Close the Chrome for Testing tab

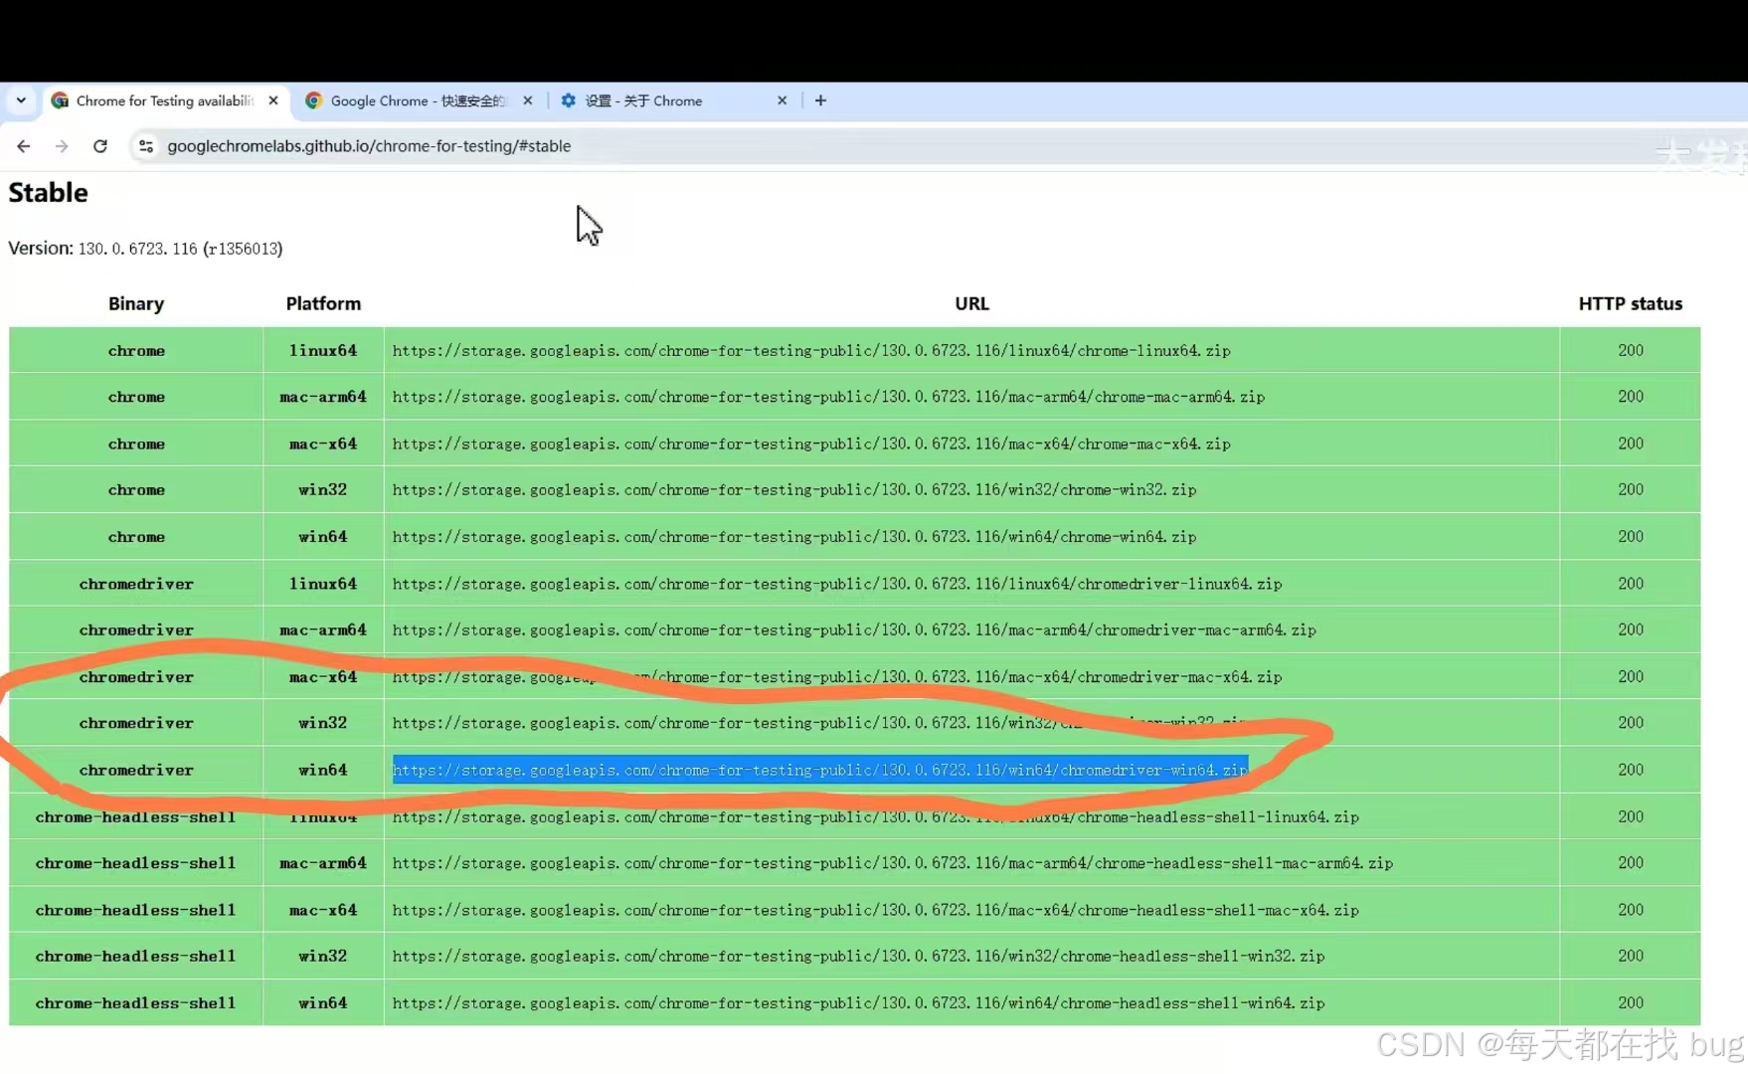273,100
